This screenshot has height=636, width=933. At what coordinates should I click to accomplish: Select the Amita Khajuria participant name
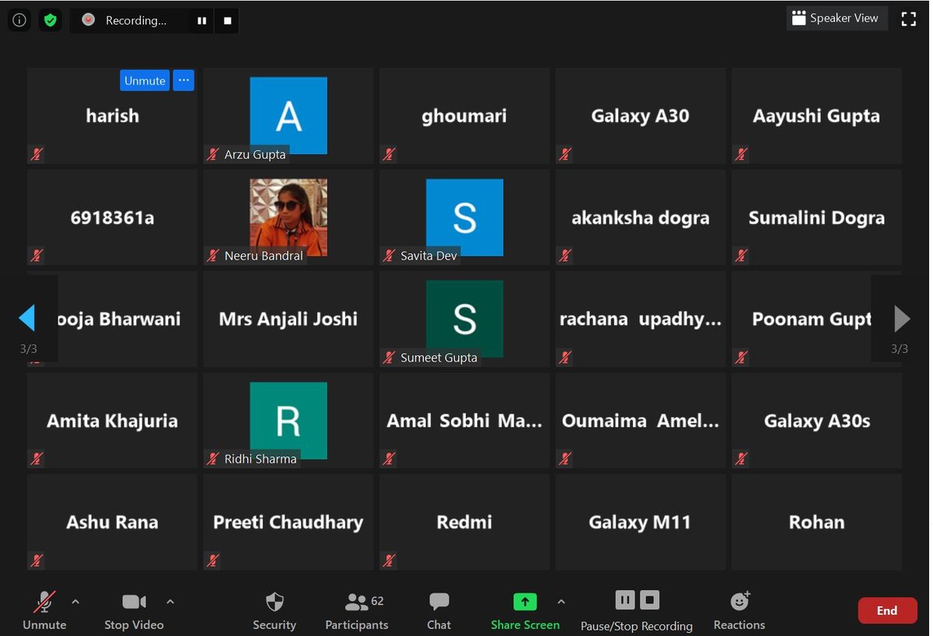tap(113, 421)
